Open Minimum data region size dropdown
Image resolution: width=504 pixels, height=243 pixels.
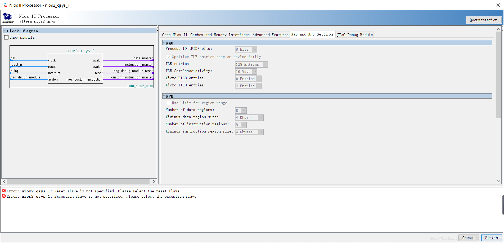coord(249,118)
